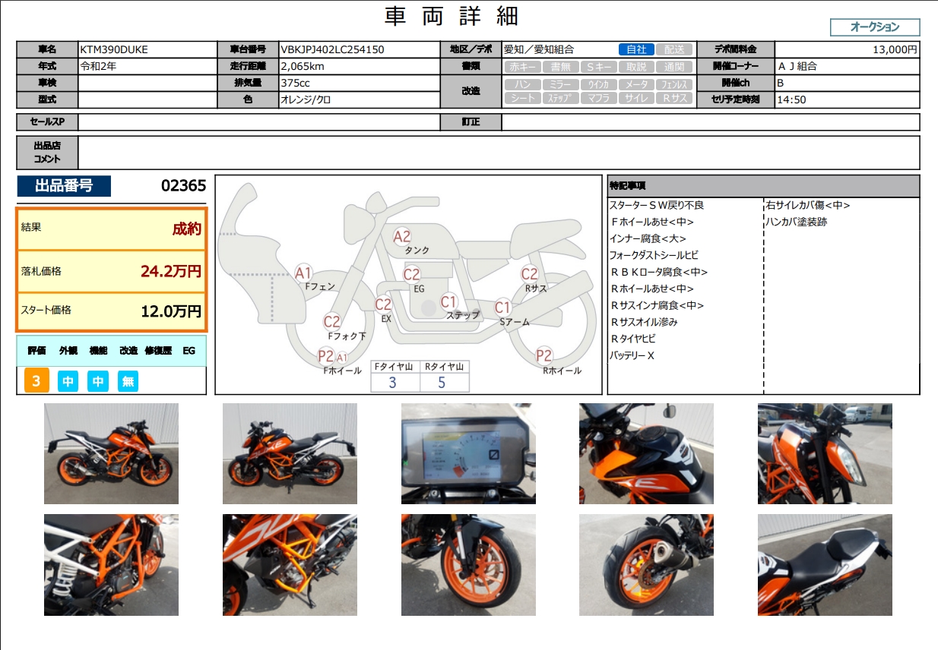This screenshot has height=650, width=938.
Task: Click the orange grade 3 badge
Action: coord(36,381)
